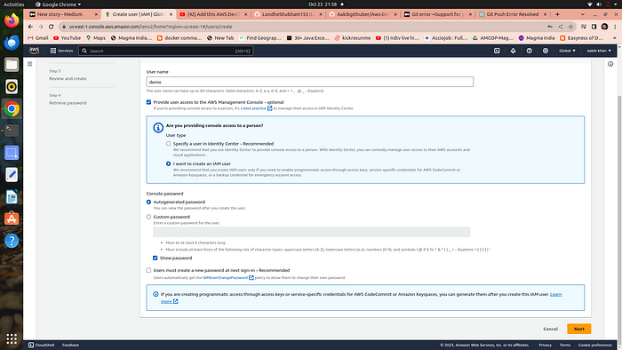Open Feedback in the footer
The image size is (622, 350).
(70, 346)
